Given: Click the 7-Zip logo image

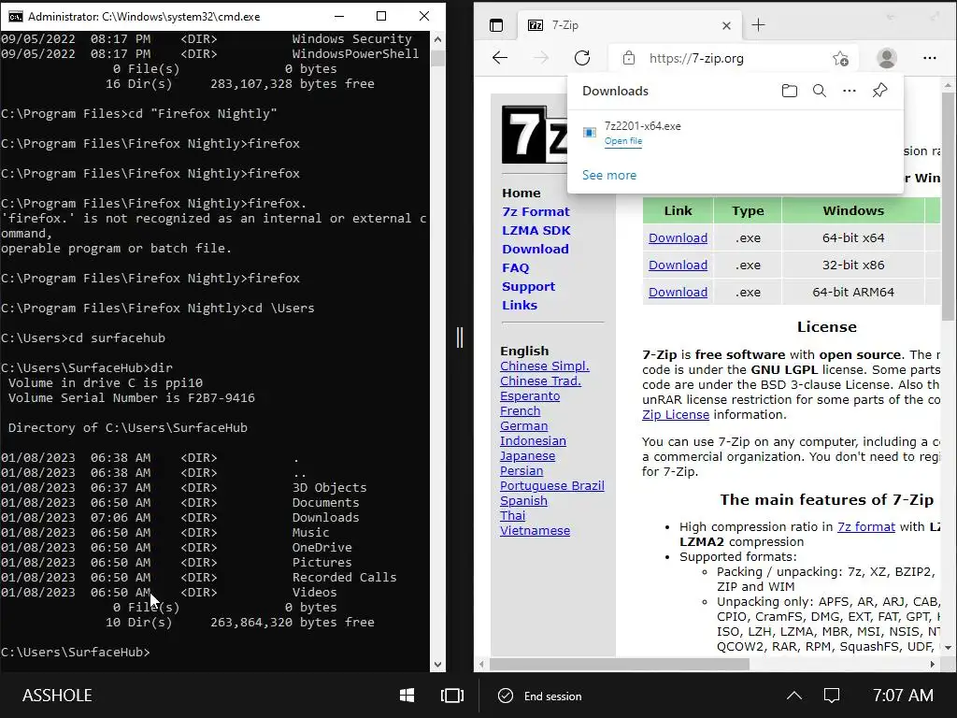Looking at the screenshot, I should tap(535, 135).
